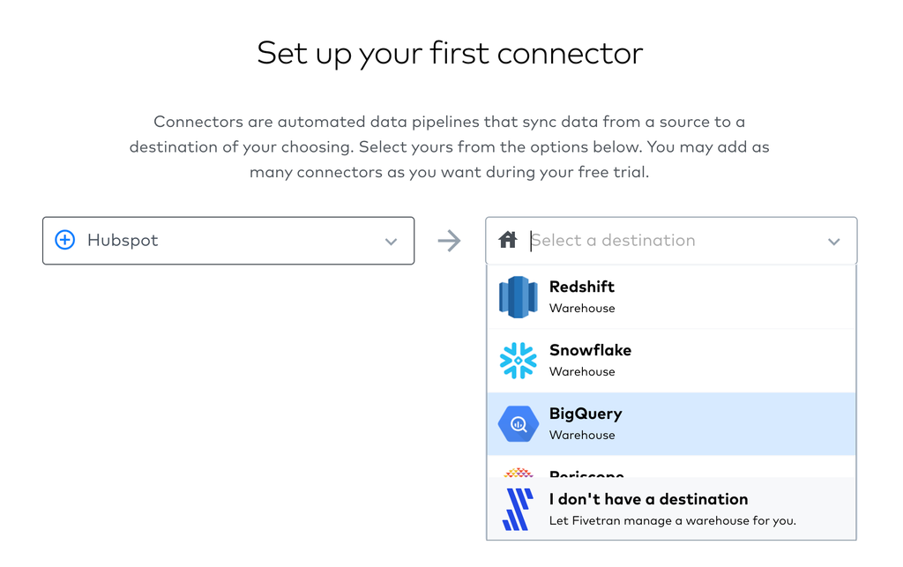Pick the highlighted BigQuery option name
903x567 pixels.
click(x=586, y=414)
